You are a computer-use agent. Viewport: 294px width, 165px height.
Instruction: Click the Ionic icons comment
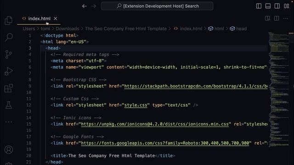pos(76,118)
